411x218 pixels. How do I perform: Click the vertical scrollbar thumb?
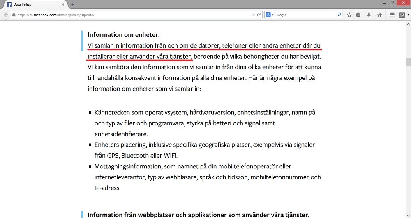point(408,62)
